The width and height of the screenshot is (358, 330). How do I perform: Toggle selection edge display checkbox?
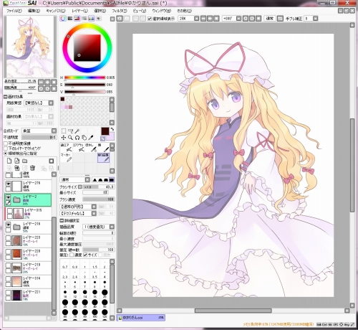150,19
